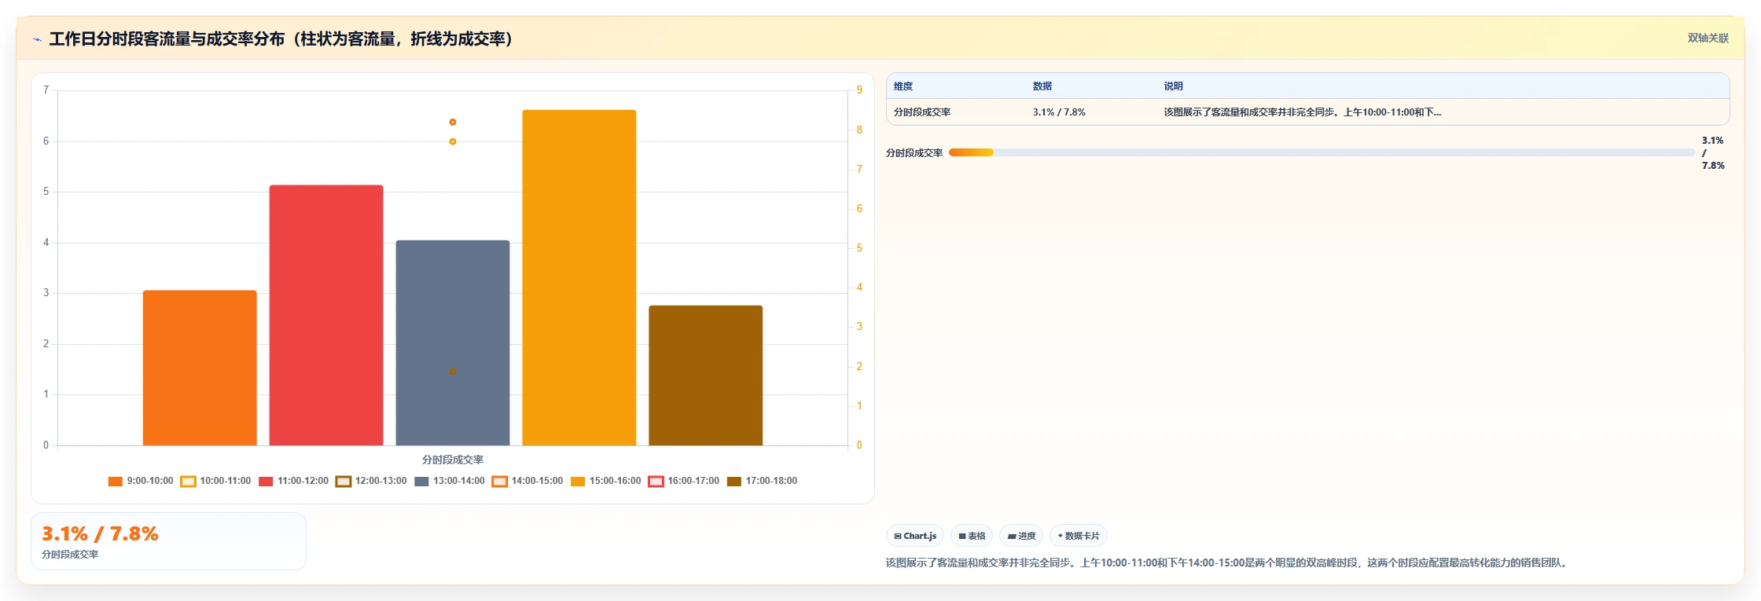Toggle the 12:00-13:00 legend item
The image size is (1761, 601).
click(x=371, y=482)
